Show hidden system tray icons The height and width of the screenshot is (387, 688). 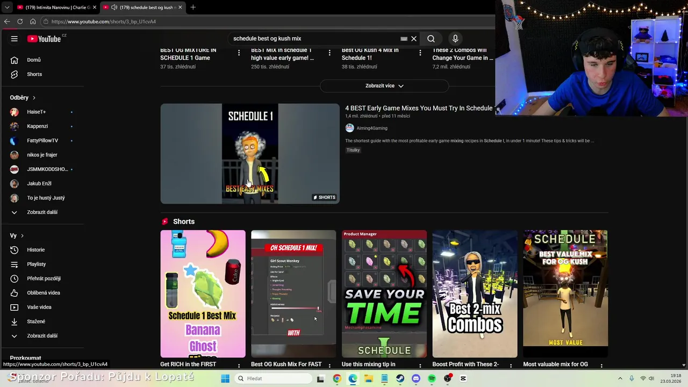click(x=620, y=378)
